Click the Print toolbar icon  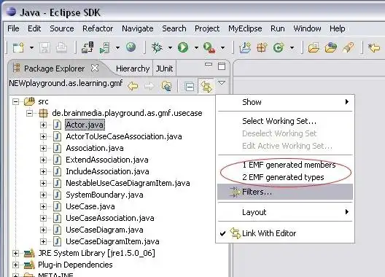coord(61,47)
